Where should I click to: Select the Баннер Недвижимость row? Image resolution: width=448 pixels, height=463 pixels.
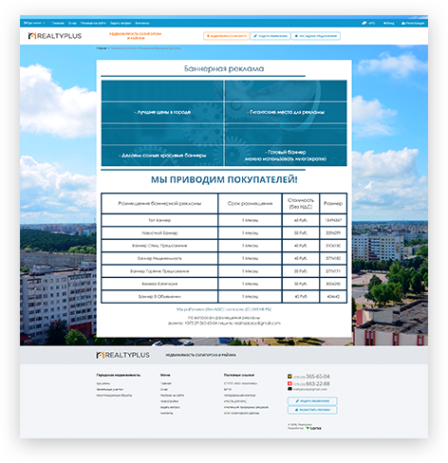224,258
